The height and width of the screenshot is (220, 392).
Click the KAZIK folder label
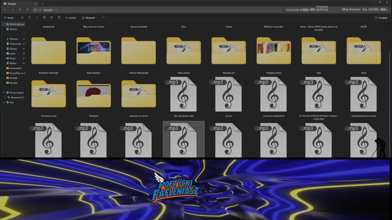(364, 27)
